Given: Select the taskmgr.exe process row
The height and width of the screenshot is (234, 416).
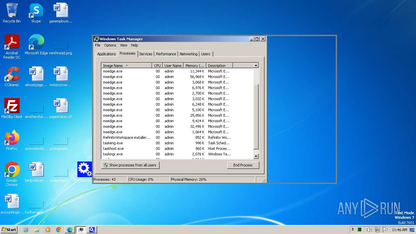Looking at the screenshot, I should pyautogui.click(x=177, y=154).
